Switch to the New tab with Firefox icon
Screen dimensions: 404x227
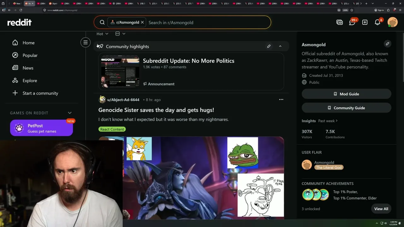[17, 3]
